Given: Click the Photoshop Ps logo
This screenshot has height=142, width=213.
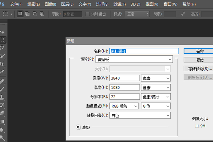Looking at the screenshot, I should (x=2, y=4).
